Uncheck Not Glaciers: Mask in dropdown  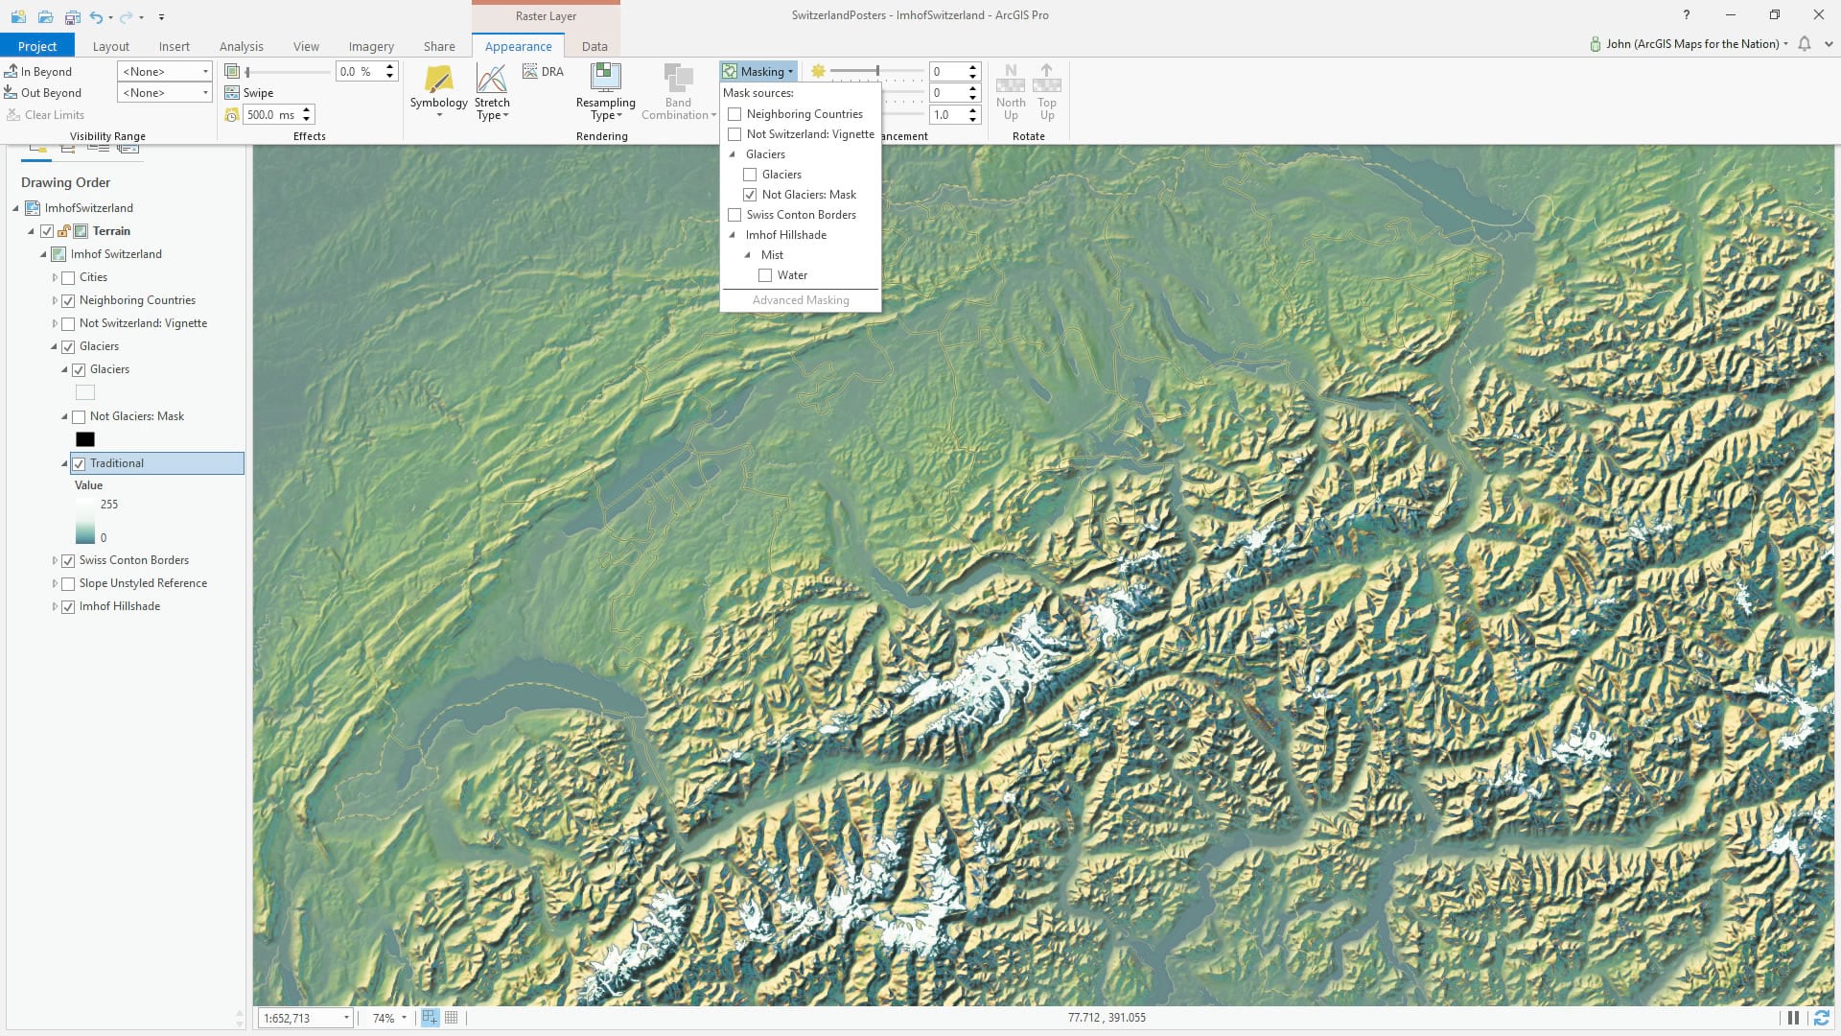click(750, 195)
